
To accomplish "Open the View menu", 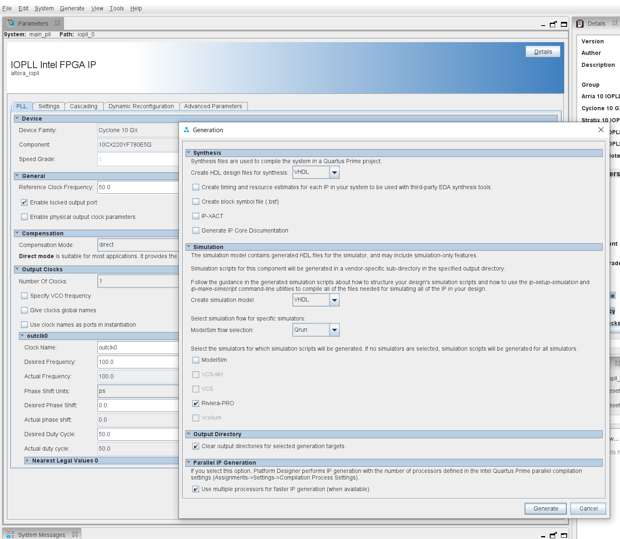I will coord(97,8).
